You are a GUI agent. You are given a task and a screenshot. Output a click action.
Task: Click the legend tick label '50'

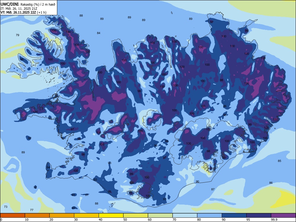tap(125, 220)
